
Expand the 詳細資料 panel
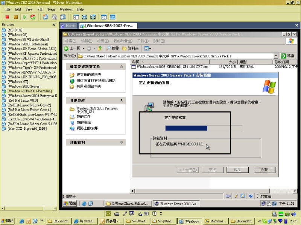click(121, 142)
